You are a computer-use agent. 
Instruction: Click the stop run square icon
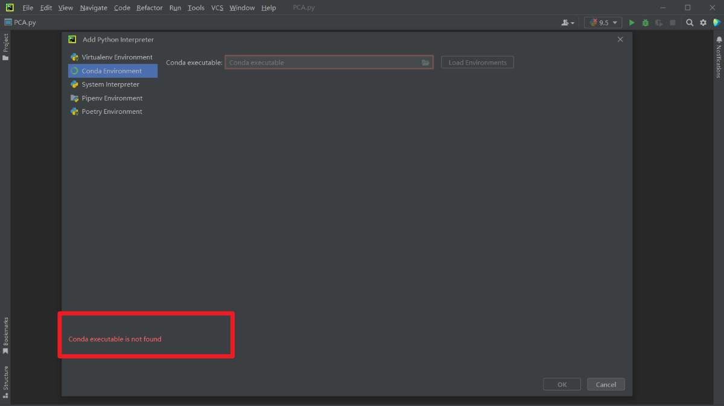pos(673,23)
